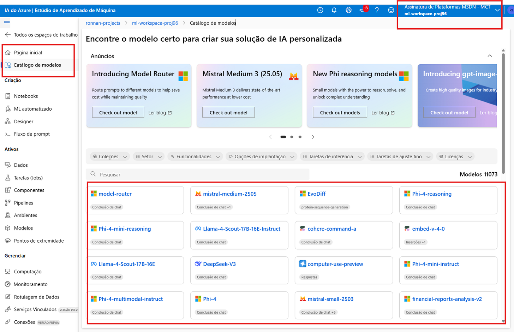Click the search magnifier icon
Image resolution: width=514 pixels, height=332 pixels.
point(93,174)
